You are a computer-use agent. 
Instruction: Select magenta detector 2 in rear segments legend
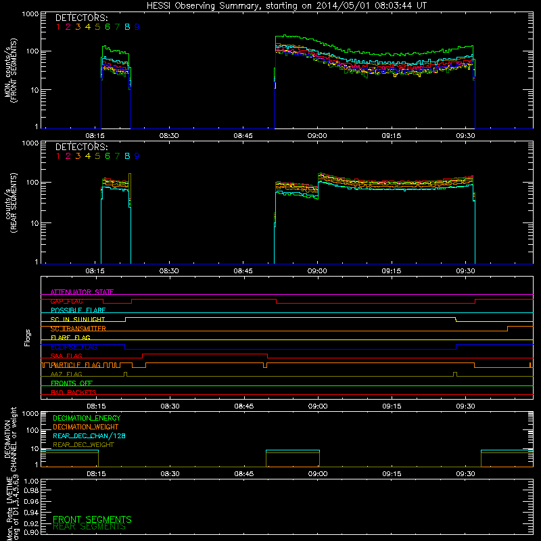[68, 156]
